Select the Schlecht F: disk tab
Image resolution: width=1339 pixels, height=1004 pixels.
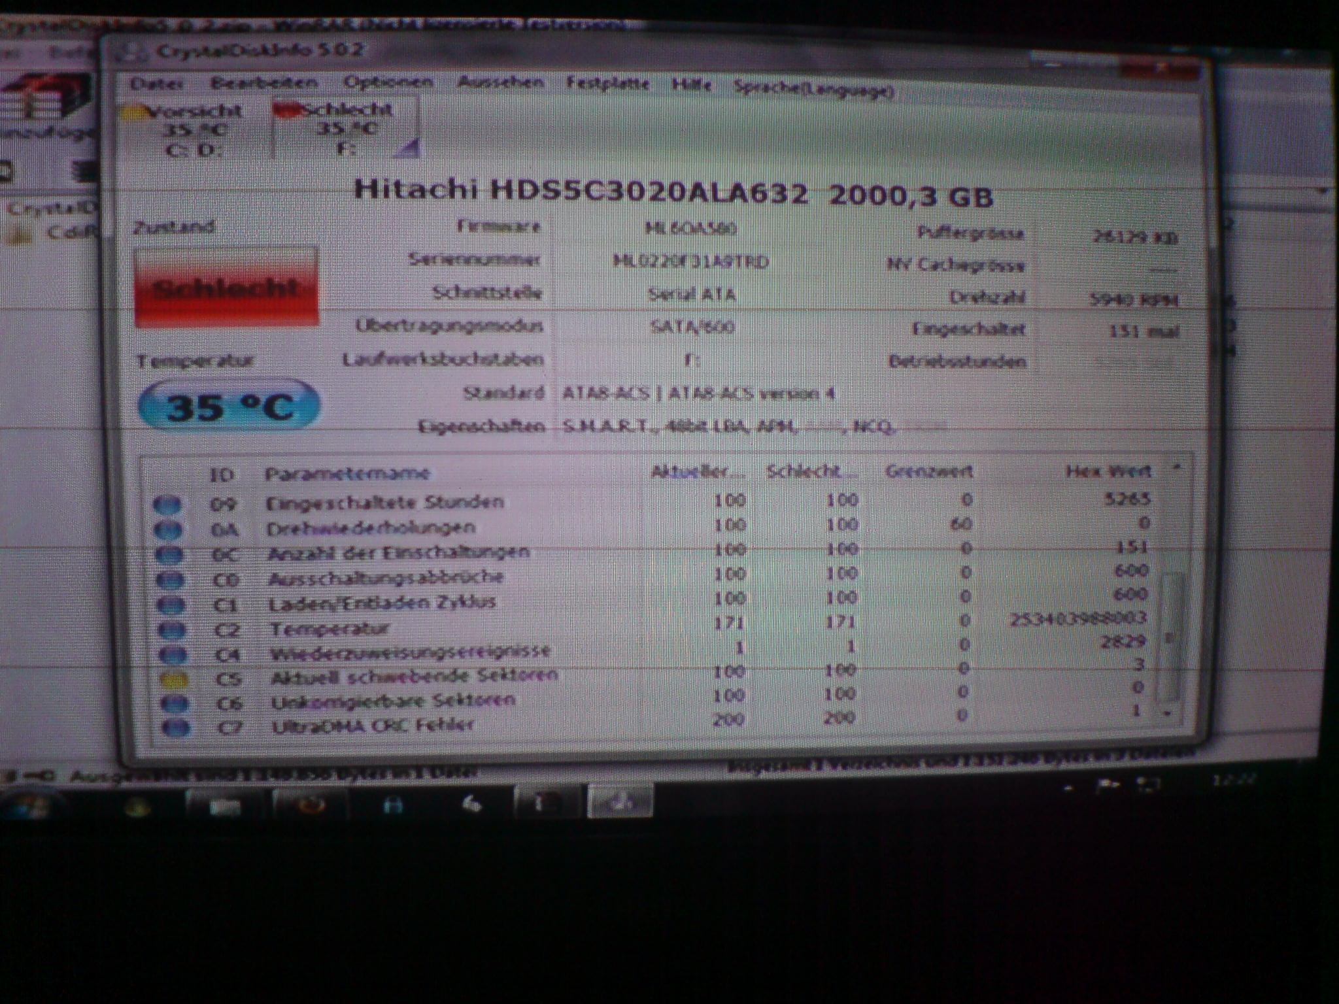347,129
